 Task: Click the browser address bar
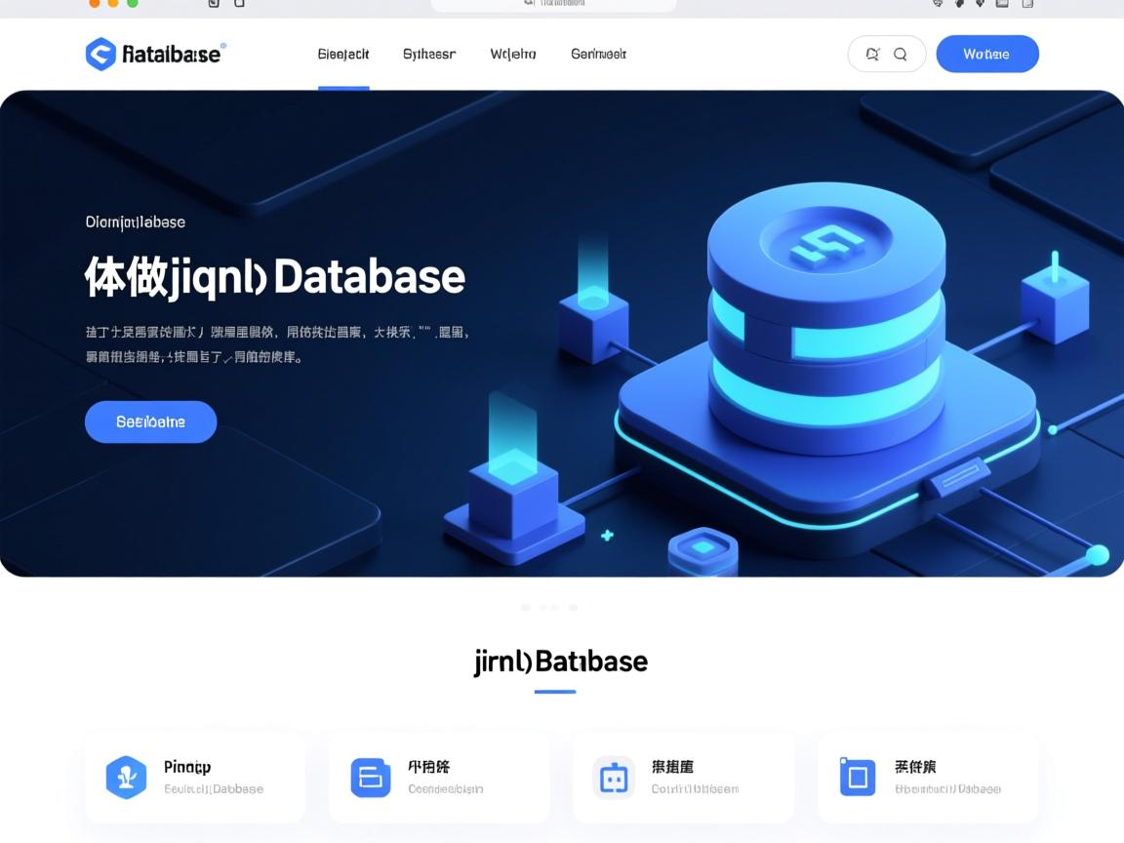[552, 4]
